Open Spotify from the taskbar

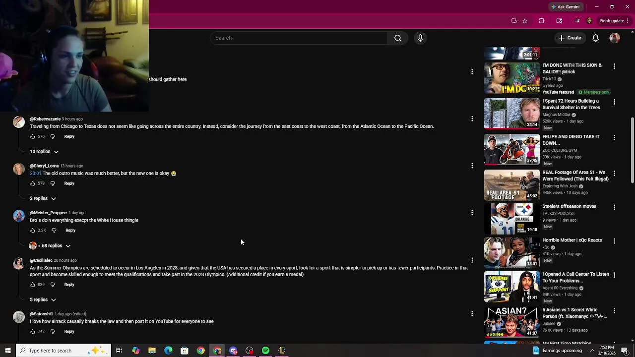(265, 351)
